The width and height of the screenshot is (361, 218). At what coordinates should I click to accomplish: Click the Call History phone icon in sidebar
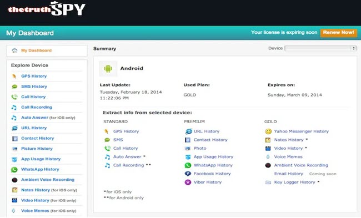(x=14, y=97)
